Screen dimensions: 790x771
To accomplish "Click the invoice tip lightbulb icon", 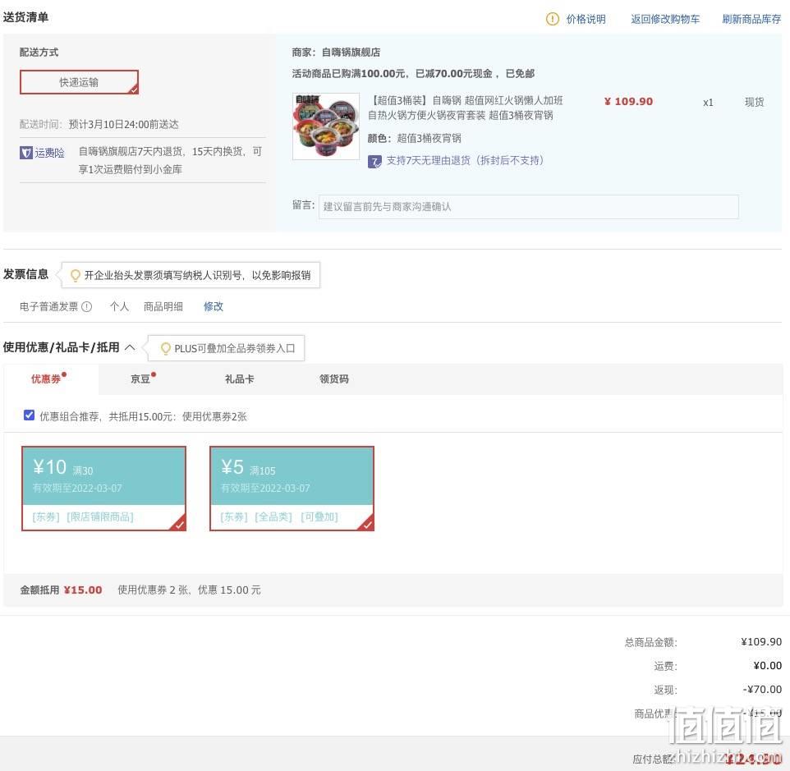I will [x=75, y=275].
